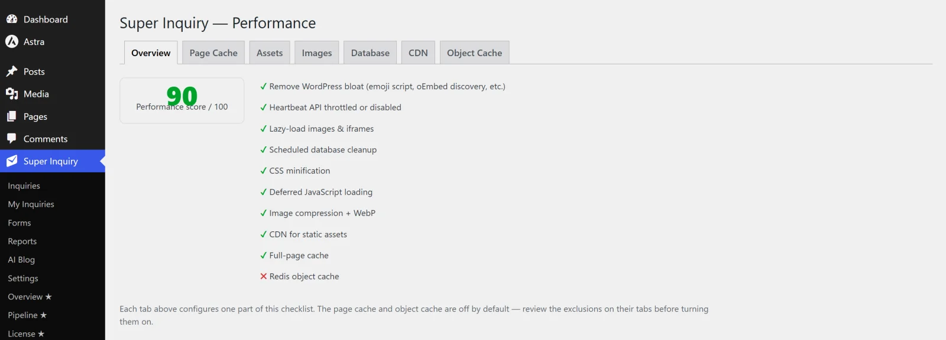Open the CDN tab
The height and width of the screenshot is (340, 946).
coord(418,53)
